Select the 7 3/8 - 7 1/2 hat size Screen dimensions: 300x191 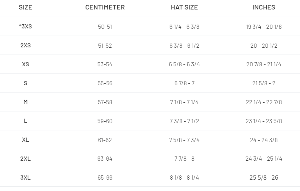184,121
